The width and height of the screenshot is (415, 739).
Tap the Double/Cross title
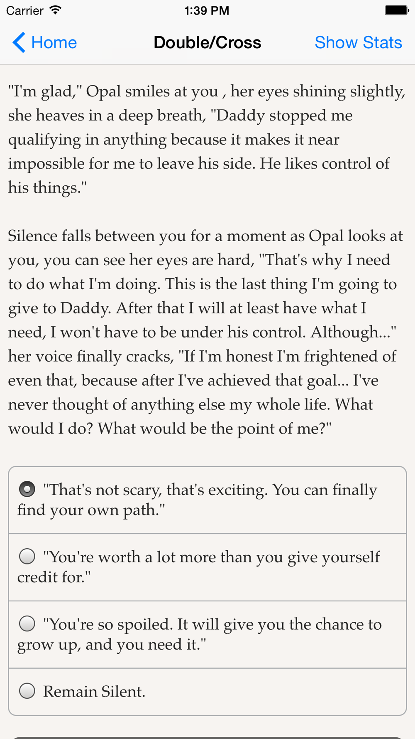pos(207,42)
